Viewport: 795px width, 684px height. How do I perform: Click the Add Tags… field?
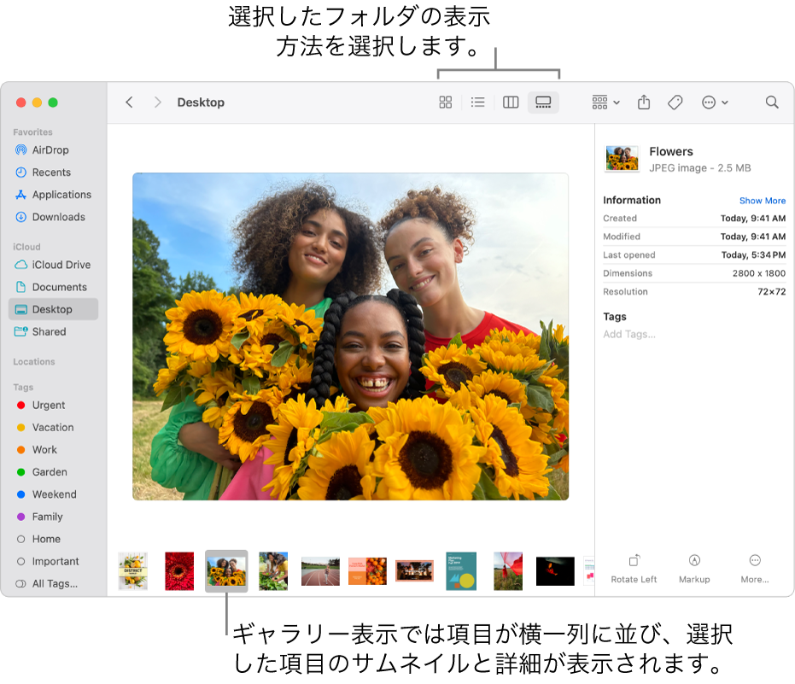(x=629, y=334)
